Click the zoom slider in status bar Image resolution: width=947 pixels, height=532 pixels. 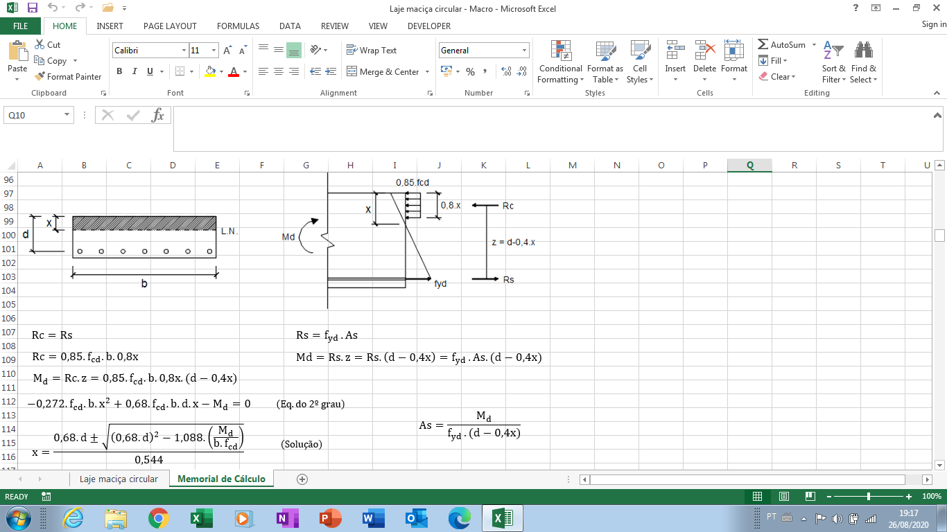[x=869, y=497]
